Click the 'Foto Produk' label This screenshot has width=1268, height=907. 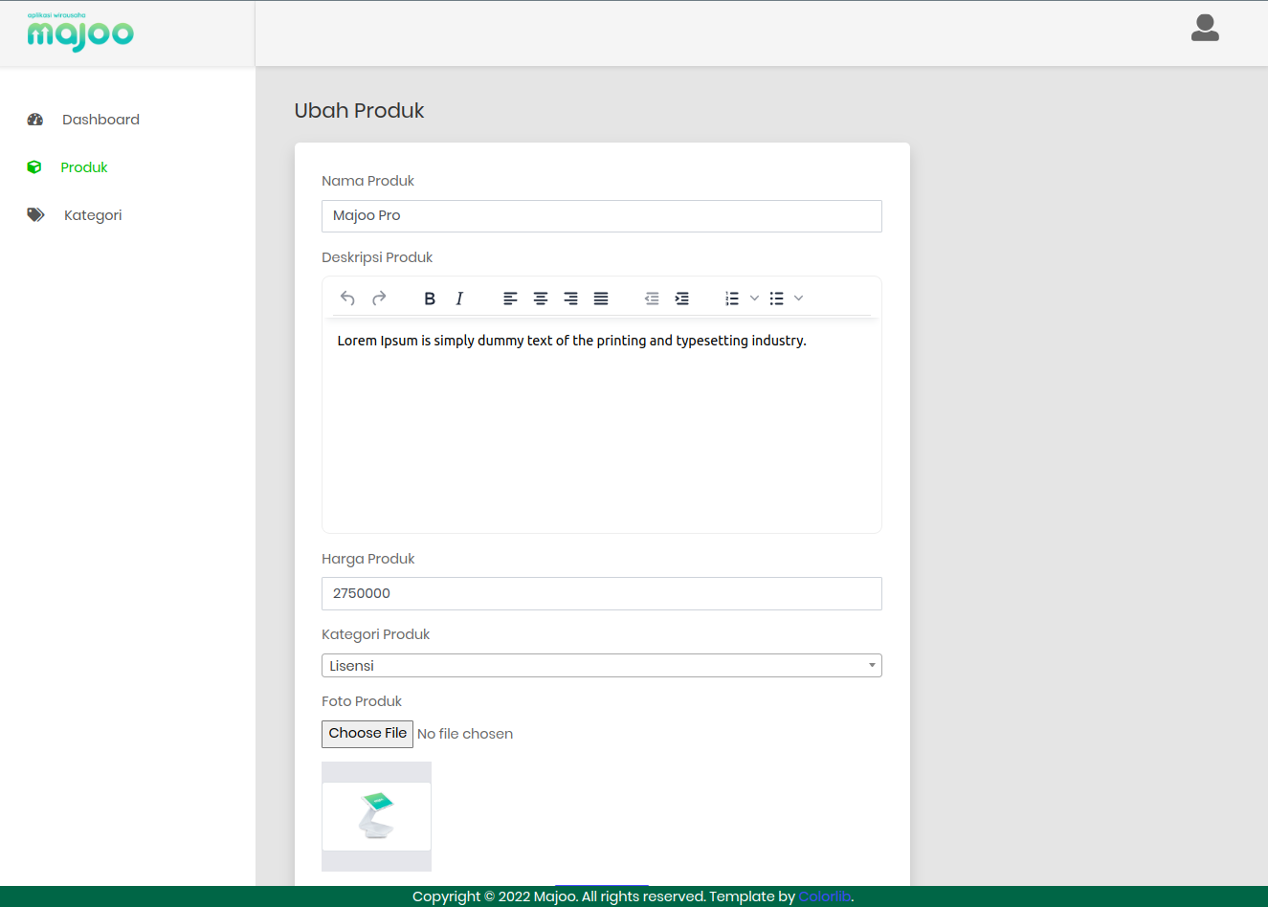point(362,701)
